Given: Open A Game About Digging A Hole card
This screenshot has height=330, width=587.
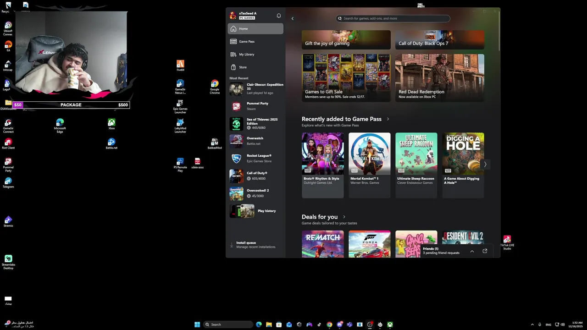Looking at the screenshot, I should click(x=463, y=165).
